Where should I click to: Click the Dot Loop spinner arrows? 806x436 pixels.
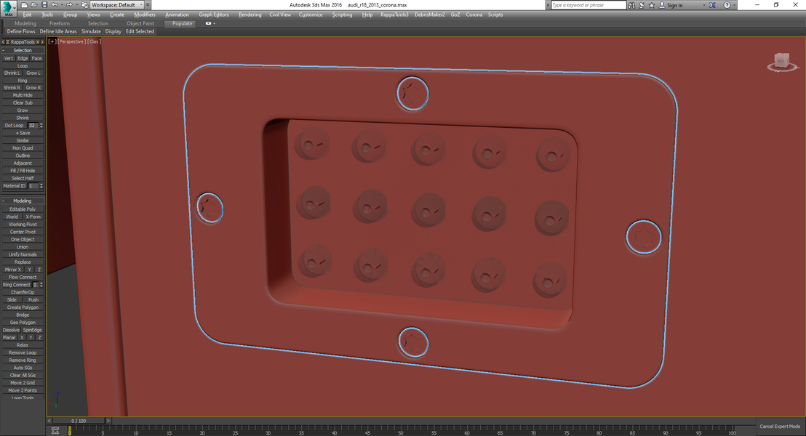point(41,125)
